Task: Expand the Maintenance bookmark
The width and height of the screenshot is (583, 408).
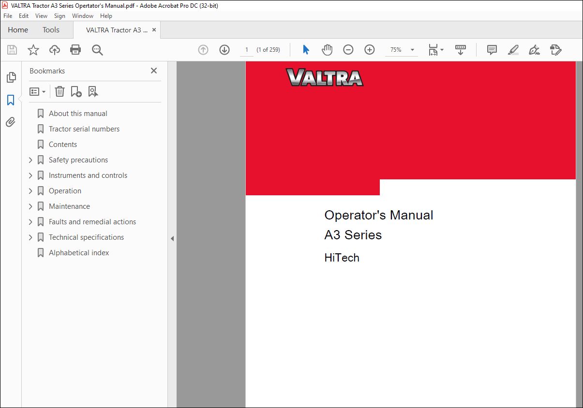Action: click(x=30, y=206)
